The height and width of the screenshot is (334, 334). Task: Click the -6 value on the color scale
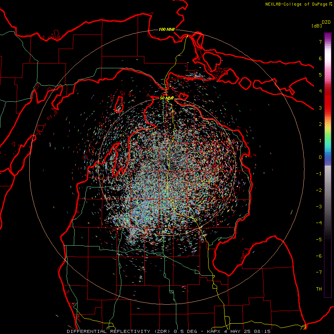coord(319,256)
